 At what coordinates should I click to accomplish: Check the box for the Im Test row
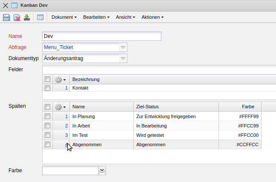point(48,135)
